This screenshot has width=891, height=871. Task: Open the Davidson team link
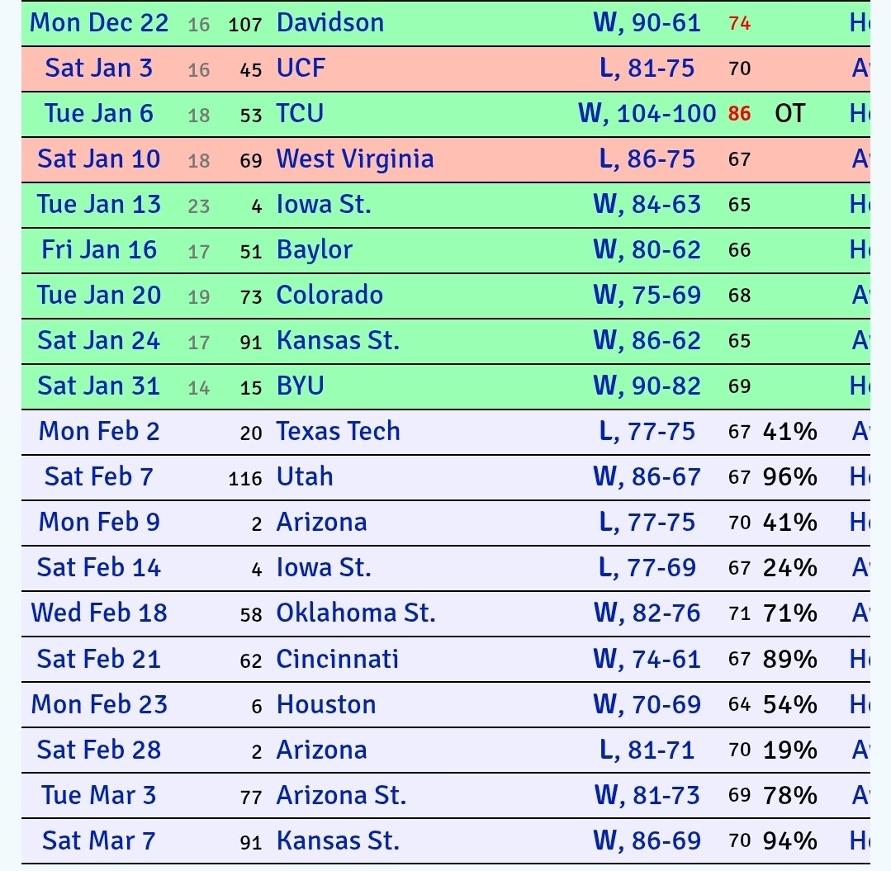(x=329, y=22)
